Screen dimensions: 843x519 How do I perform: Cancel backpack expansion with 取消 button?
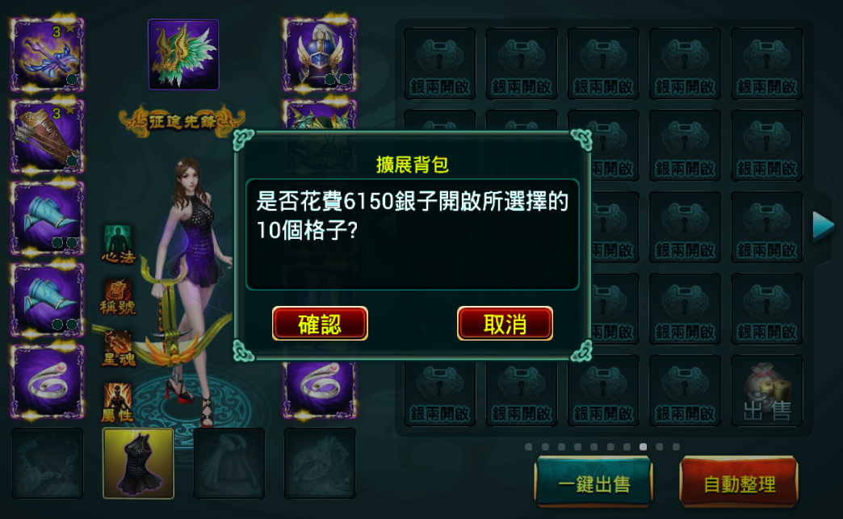(x=505, y=324)
